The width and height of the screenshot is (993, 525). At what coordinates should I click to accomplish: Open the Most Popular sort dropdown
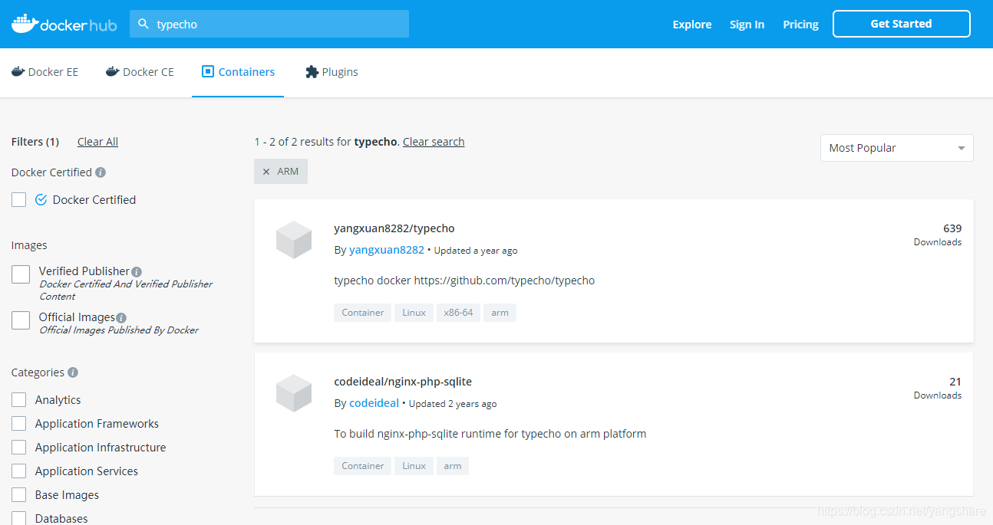[x=896, y=148]
